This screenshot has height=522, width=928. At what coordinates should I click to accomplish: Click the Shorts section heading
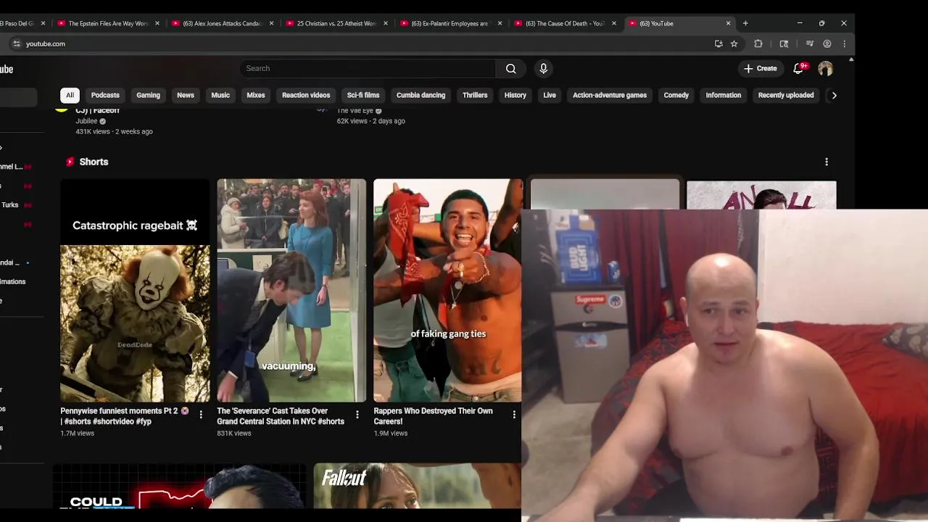[x=94, y=162]
